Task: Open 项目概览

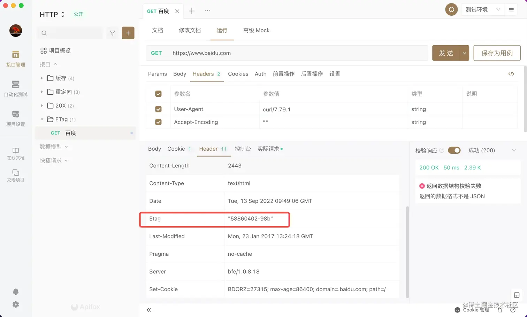Action: (55, 50)
